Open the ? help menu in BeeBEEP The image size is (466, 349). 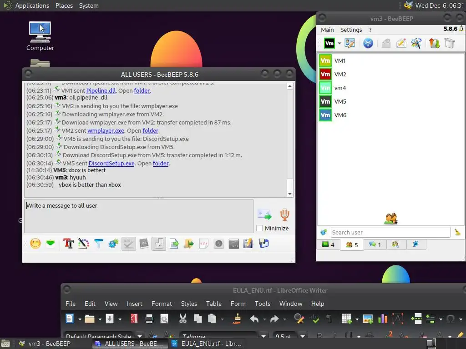tap(370, 30)
